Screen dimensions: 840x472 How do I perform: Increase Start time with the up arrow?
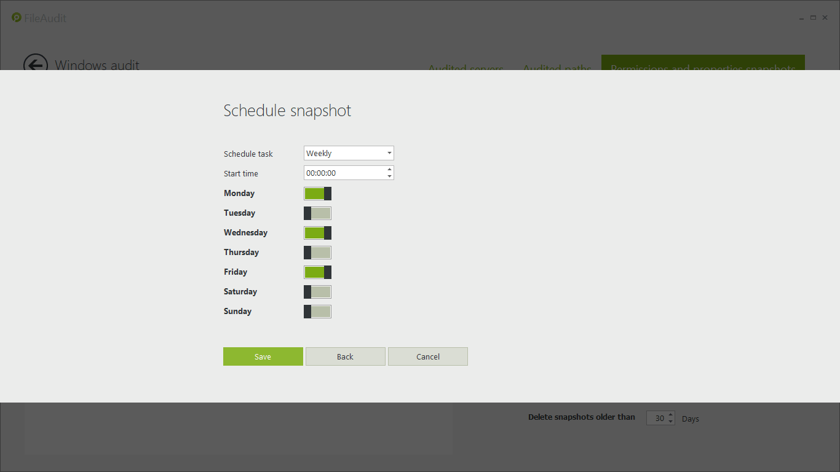coord(389,169)
